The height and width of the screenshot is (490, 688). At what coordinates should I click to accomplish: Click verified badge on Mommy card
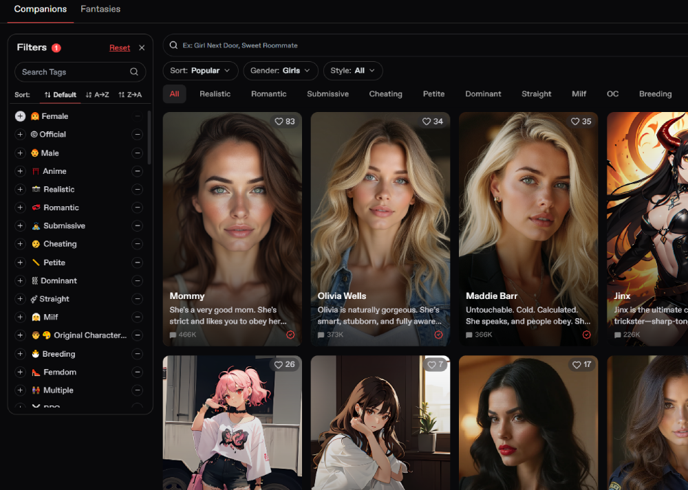(x=290, y=335)
